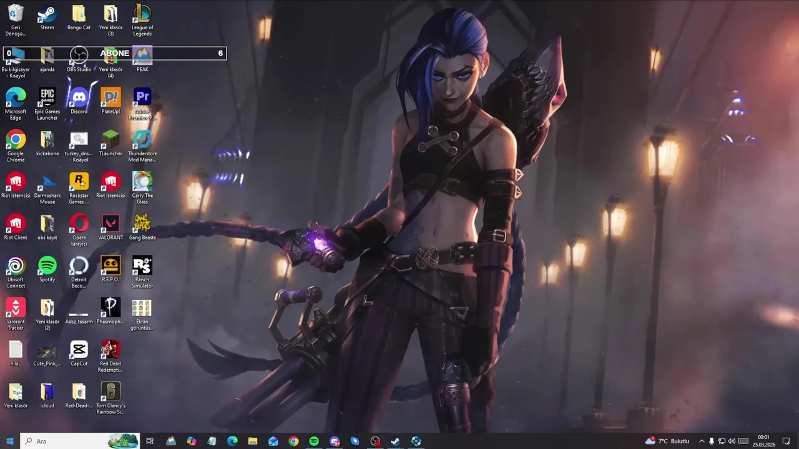Open the 00:01 clock and calendar
Screen dimensions: 799x449
pyautogui.click(x=763, y=441)
